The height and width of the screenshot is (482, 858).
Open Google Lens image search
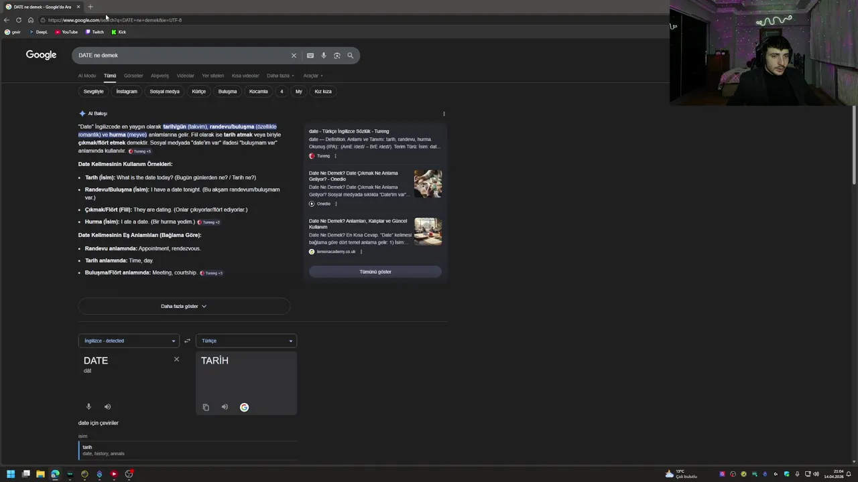coord(337,56)
